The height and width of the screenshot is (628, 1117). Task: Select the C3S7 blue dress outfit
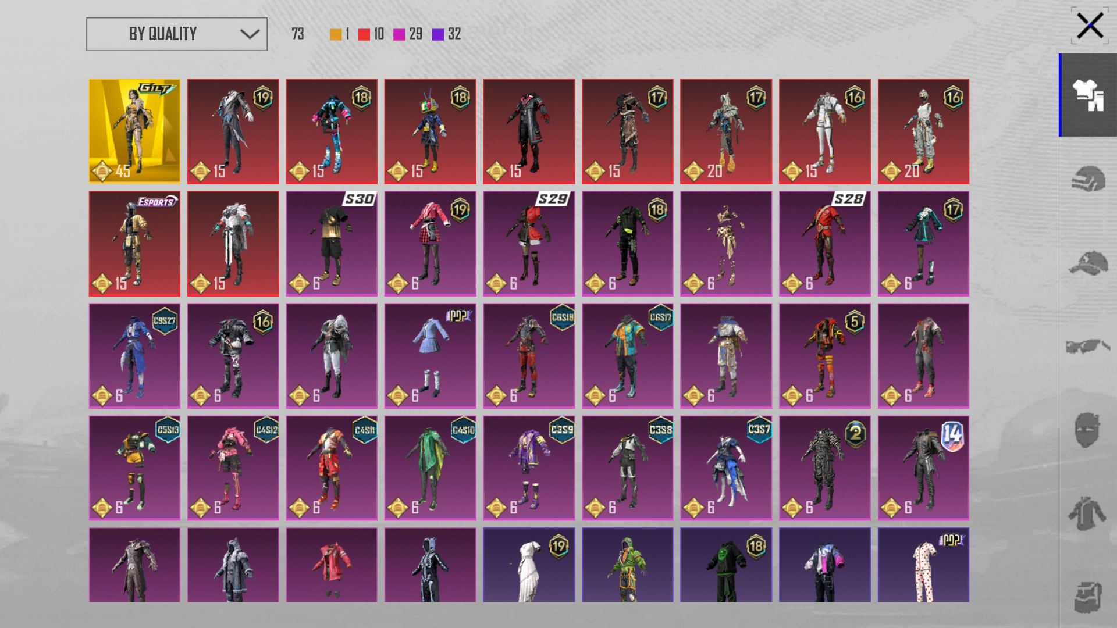click(x=726, y=468)
